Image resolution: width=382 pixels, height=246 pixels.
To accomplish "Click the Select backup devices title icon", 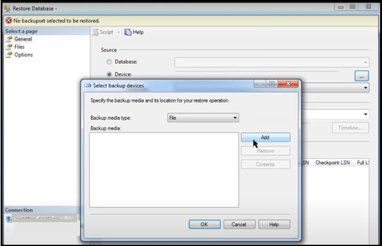I will [87, 85].
